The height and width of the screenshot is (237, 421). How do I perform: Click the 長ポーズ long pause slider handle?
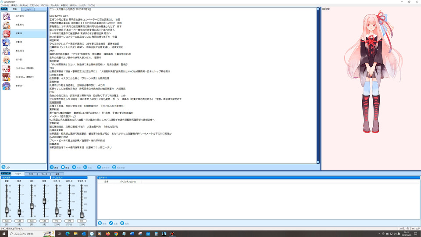[69, 212]
